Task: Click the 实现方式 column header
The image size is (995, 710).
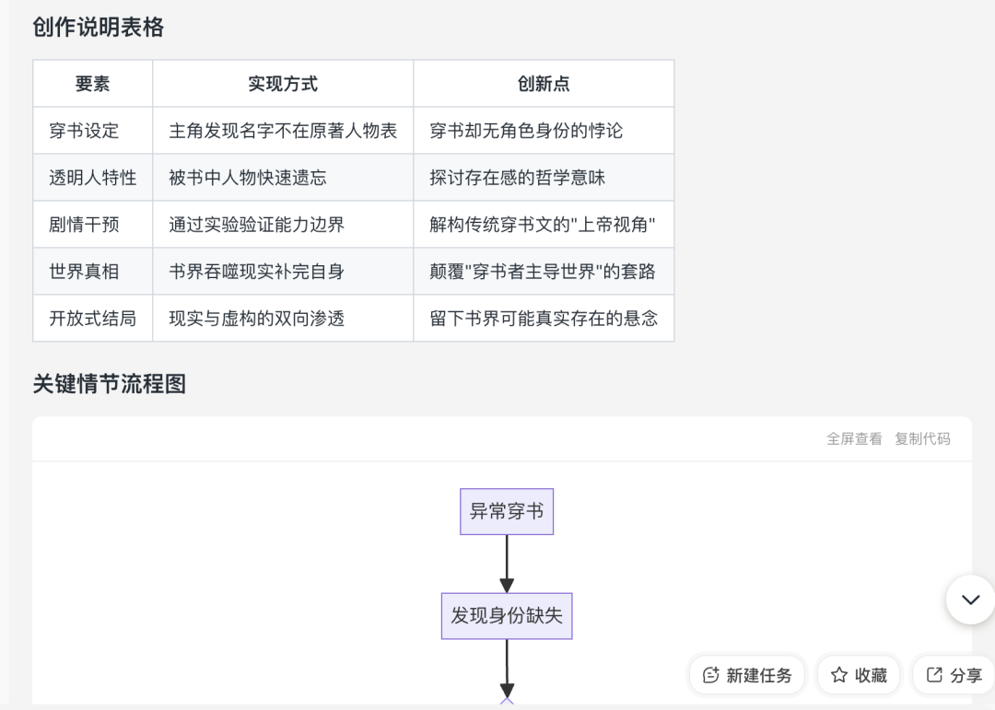Action: (x=283, y=84)
